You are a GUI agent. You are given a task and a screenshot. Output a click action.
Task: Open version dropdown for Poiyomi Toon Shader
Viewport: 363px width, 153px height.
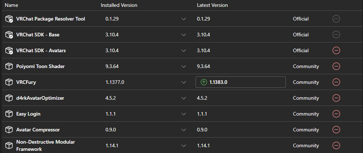[x=184, y=67]
